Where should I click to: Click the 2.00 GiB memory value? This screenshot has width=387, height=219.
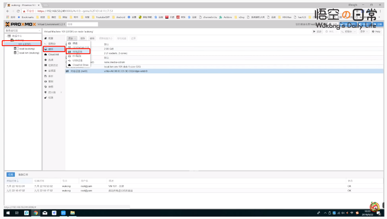point(109,49)
